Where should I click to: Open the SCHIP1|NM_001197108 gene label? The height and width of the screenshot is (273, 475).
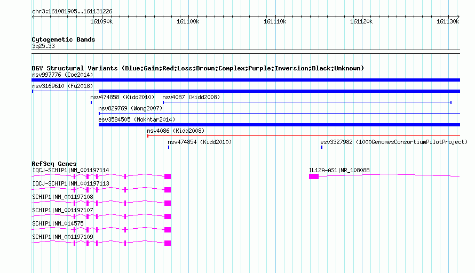(x=62, y=197)
